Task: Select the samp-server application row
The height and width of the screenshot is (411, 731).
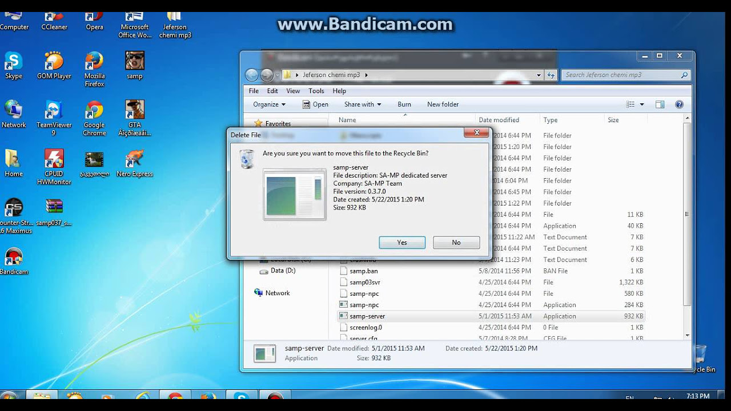Action: 491,316
